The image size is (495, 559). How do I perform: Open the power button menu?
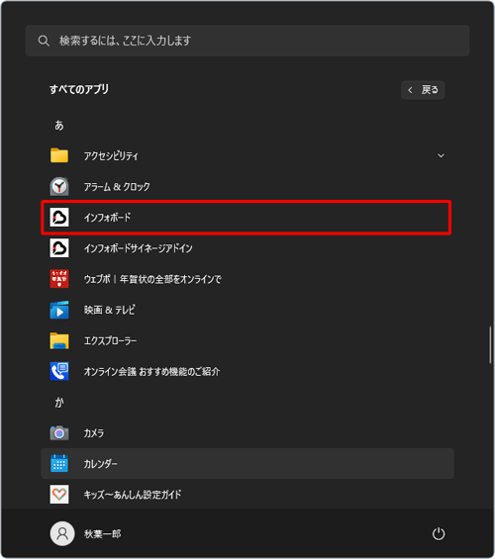coord(439,533)
